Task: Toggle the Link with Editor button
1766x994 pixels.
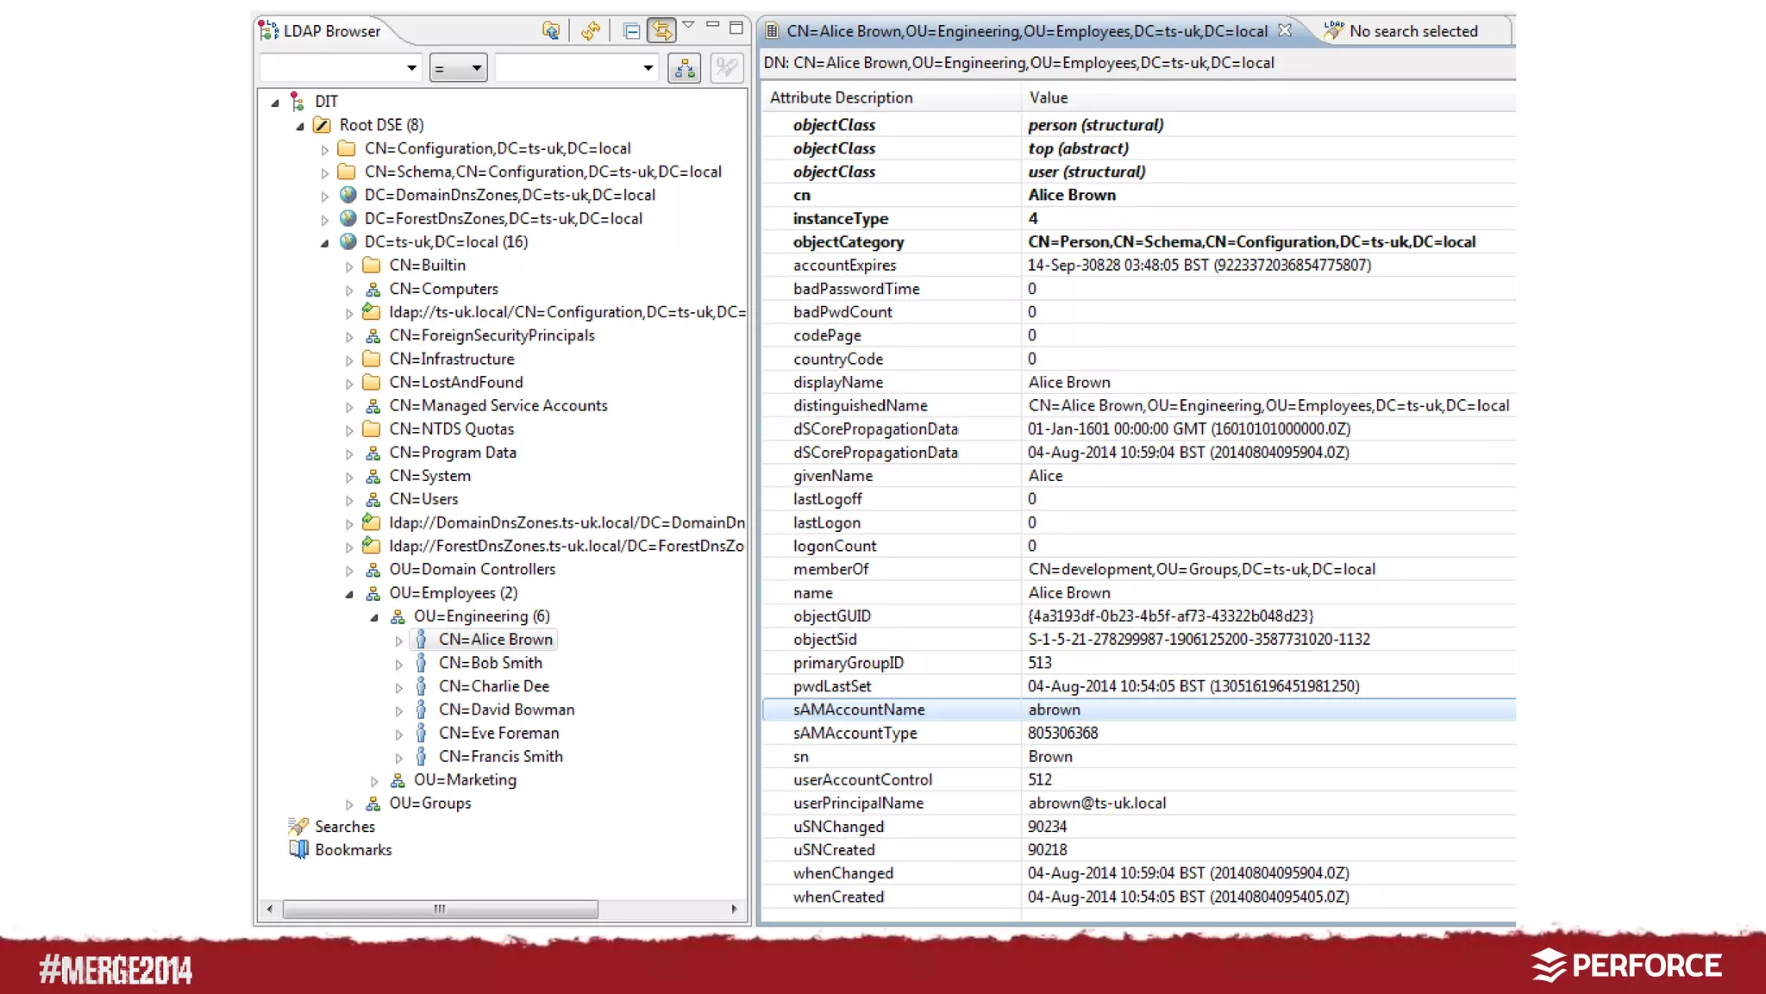Action: tap(661, 31)
